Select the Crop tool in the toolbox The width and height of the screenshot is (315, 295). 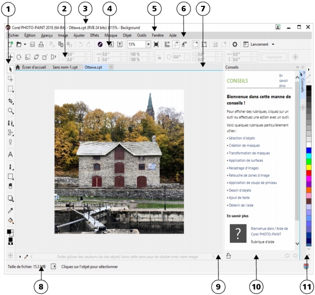pos(10,100)
